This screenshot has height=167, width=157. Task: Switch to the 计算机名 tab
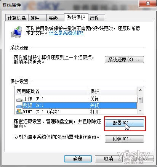17,18
